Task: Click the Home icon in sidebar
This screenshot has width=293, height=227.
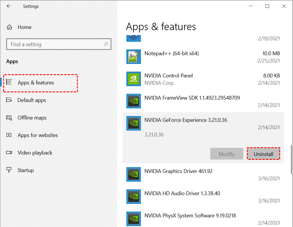Action: pyautogui.click(x=9, y=27)
